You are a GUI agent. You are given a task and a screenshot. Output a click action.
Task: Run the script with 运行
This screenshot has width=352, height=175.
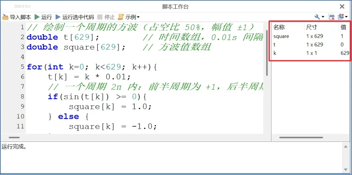[x=43, y=17]
